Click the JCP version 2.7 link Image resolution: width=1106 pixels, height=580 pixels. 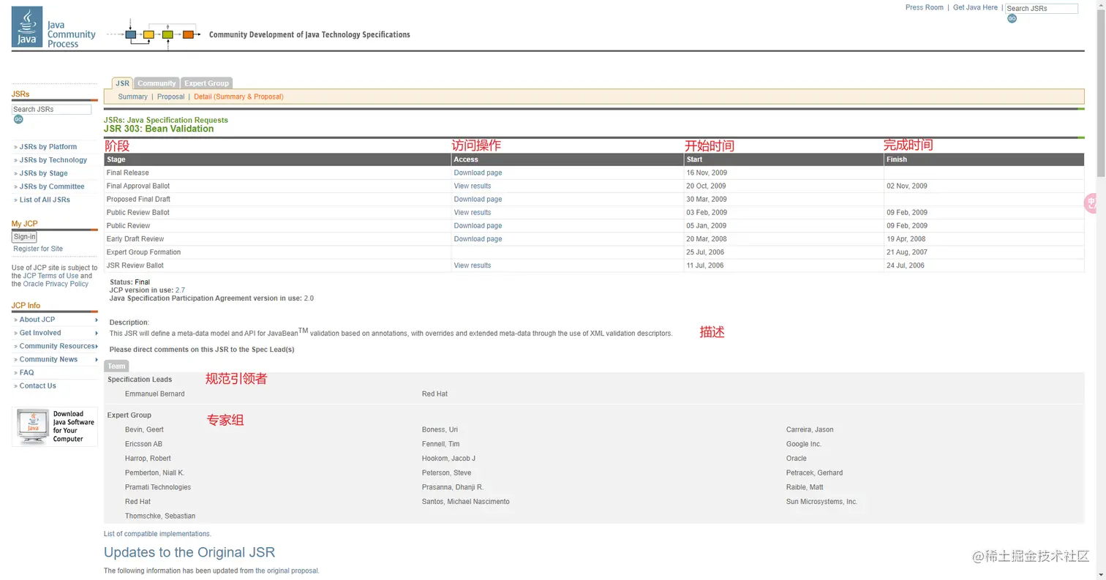pos(180,290)
